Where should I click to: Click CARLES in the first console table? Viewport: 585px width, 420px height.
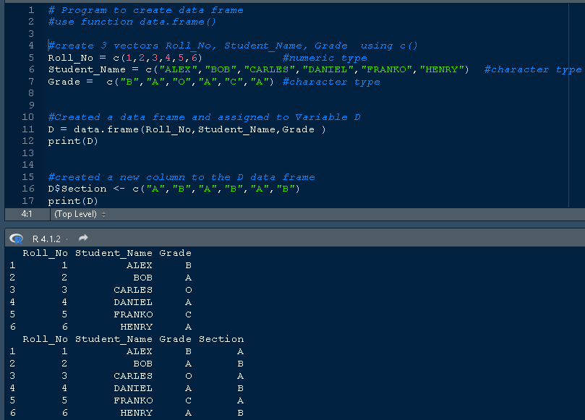(x=133, y=290)
